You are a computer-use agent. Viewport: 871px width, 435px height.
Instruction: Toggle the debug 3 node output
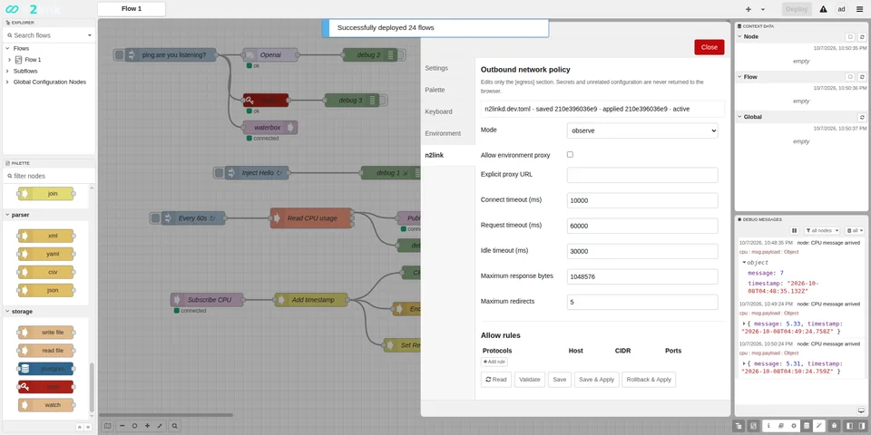(383, 101)
